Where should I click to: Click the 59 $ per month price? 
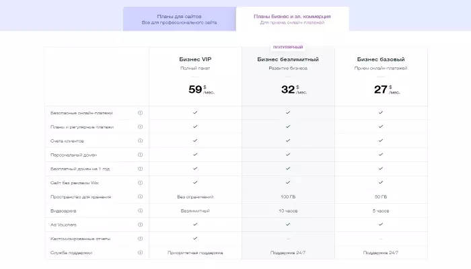(x=201, y=89)
